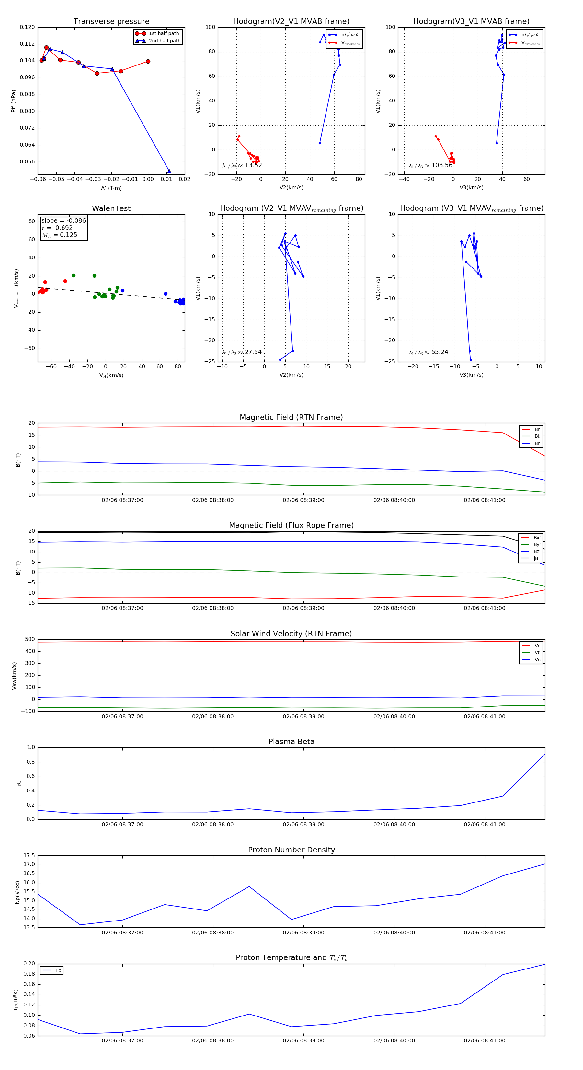
Task: Click the "Magnetic Field (RTN Frame)" title
Action: point(291,417)
